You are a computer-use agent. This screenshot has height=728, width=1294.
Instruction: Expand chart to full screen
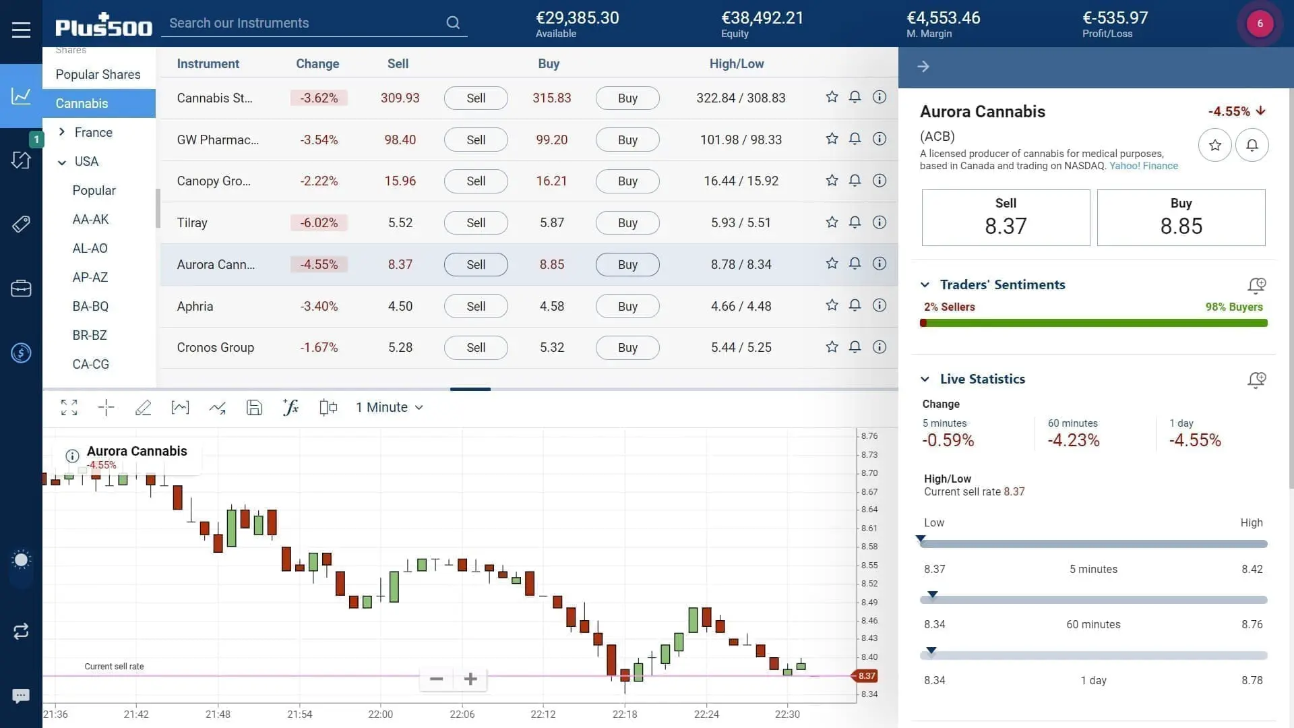point(69,407)
